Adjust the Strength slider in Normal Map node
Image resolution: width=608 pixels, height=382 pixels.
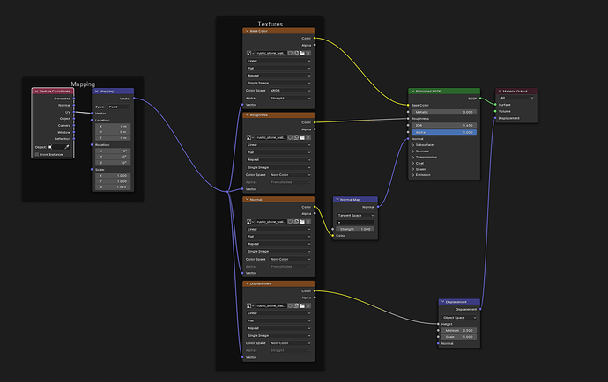coord(355,229)
